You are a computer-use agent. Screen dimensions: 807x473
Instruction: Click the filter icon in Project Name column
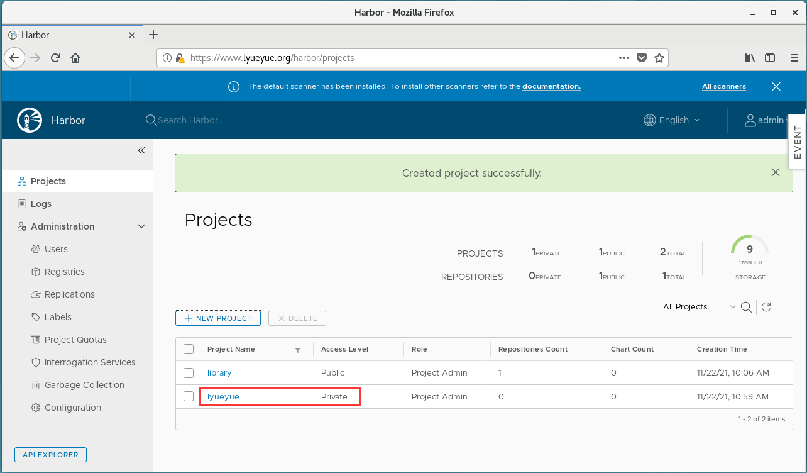[298, 350]
